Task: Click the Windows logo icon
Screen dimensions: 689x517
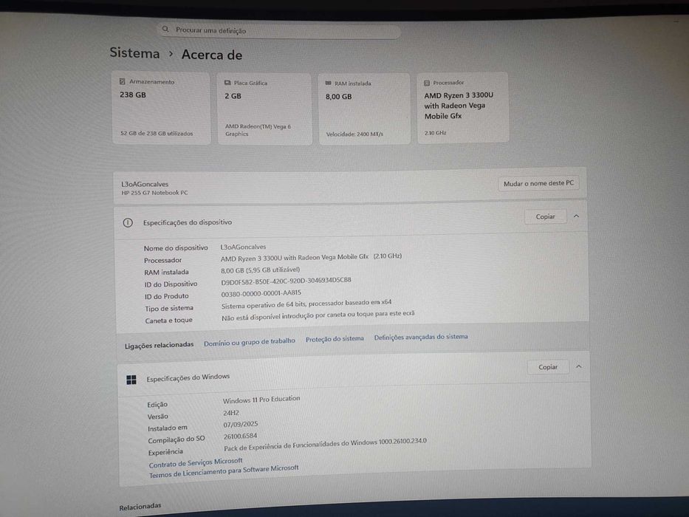Action: [131, 380]
